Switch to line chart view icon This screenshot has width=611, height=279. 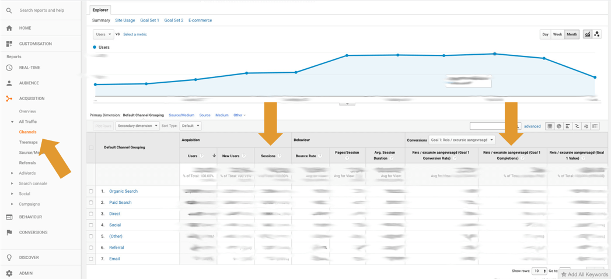pyautogui.click(x=587, y=34)
